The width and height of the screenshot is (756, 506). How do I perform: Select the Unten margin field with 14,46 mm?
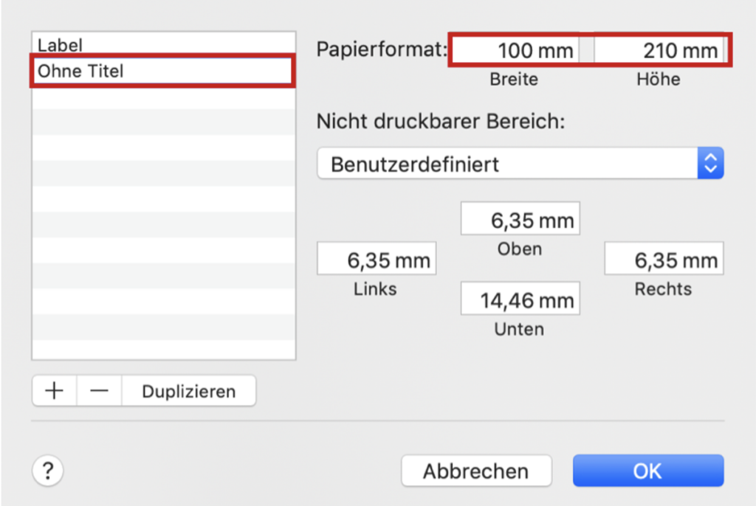click(x=520, y=298)
